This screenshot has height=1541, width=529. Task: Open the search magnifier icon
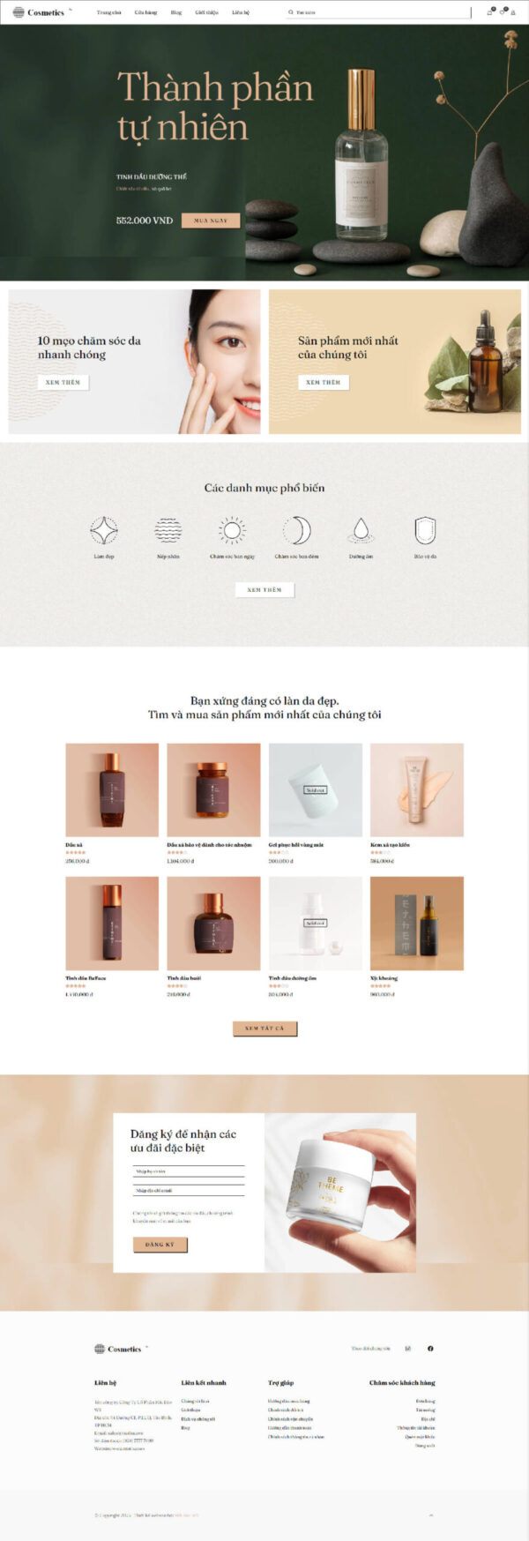(291, 12)
